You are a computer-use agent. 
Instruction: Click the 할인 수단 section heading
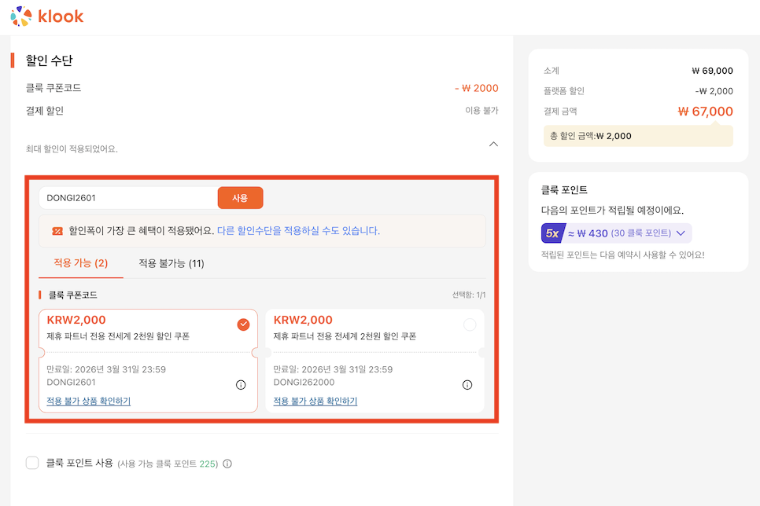(x=49, y=60)
